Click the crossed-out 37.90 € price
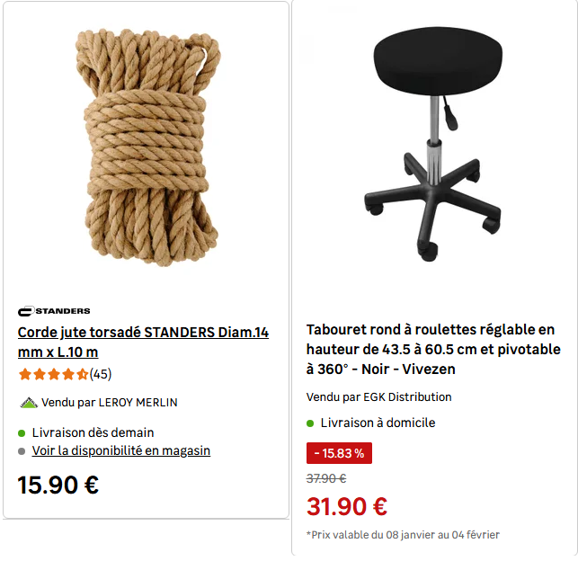The image size is (578, 561). click(x=326, y=479)
